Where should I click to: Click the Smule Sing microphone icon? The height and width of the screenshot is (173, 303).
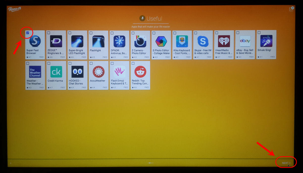click(266, 41)
